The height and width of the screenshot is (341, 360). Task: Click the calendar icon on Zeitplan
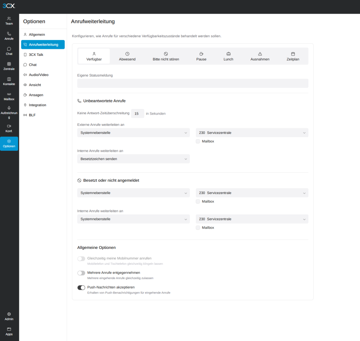tap(293, 54)
